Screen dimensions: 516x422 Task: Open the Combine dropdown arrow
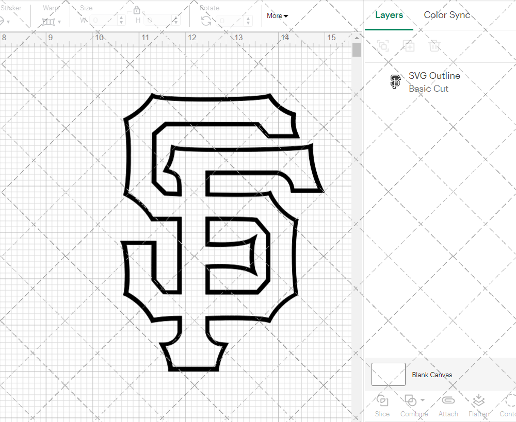coord(423,400)
